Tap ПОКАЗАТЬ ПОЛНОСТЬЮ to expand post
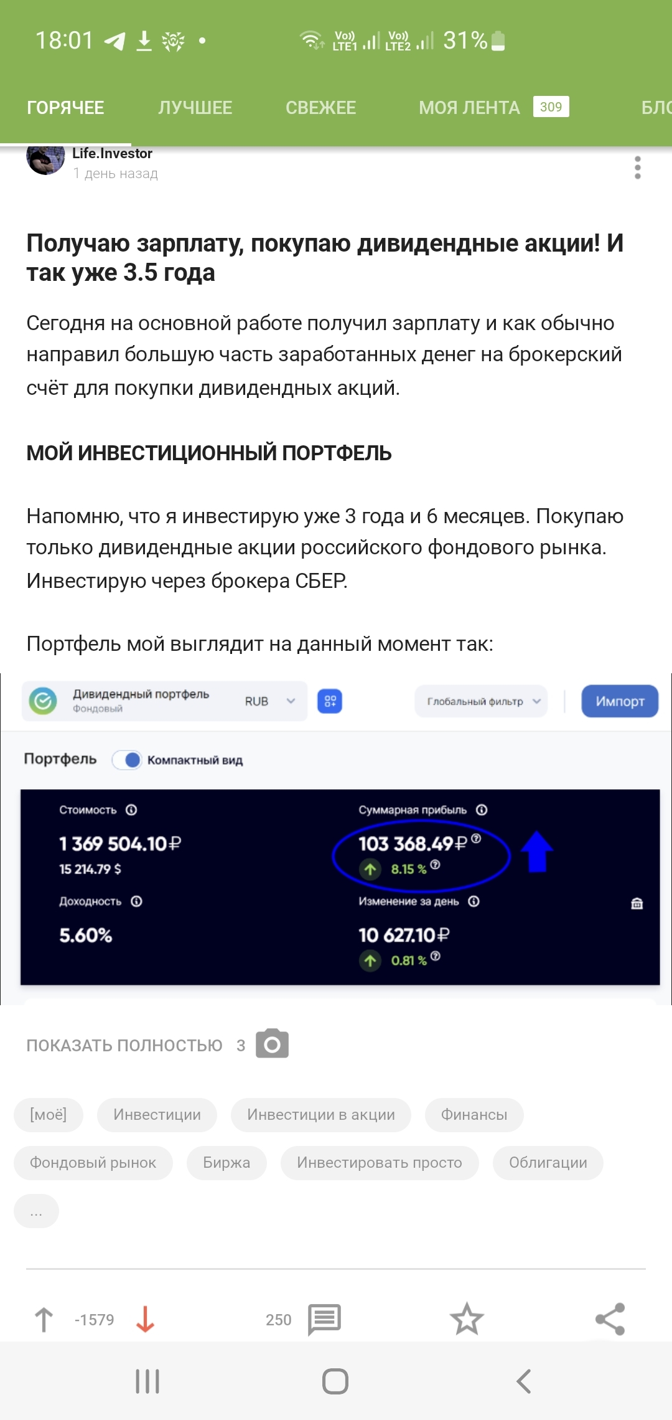 124,1045
